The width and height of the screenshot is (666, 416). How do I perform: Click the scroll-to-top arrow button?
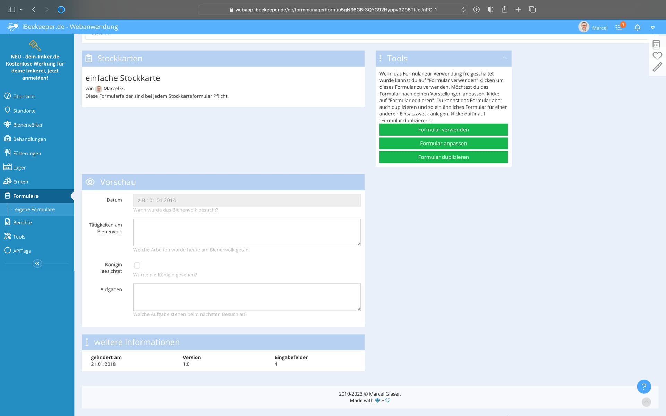click(x=646, y=402)
